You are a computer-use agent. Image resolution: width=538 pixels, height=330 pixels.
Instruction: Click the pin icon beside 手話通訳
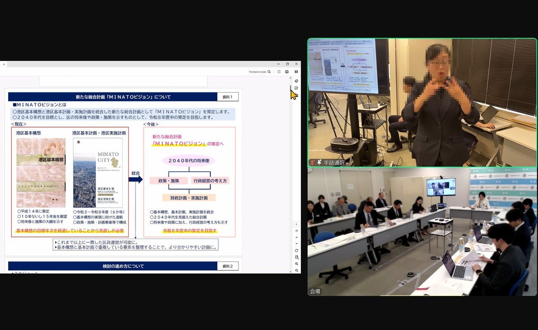click(x=319, y=163)
